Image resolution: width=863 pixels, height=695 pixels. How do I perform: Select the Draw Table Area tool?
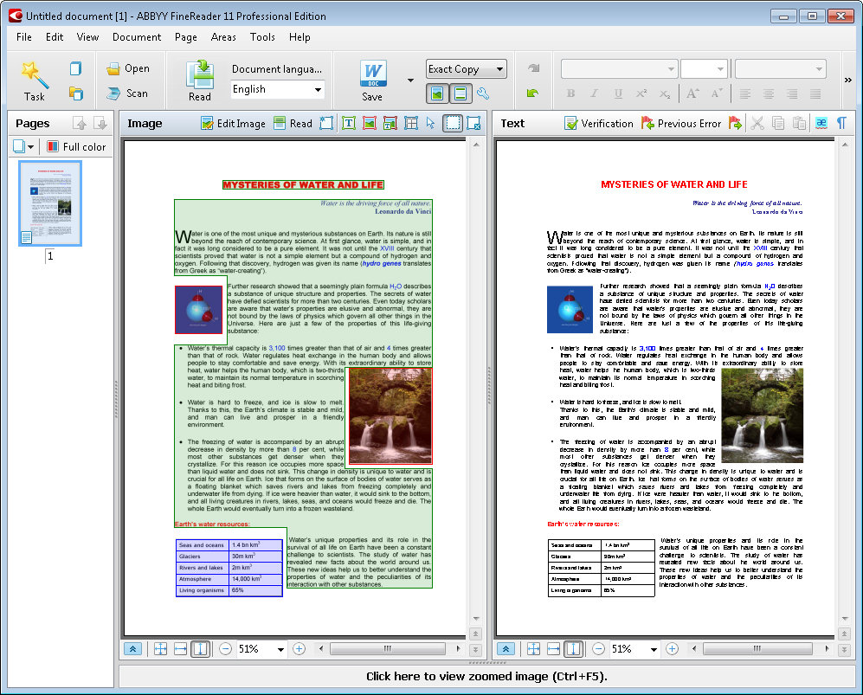pos(410,124)
